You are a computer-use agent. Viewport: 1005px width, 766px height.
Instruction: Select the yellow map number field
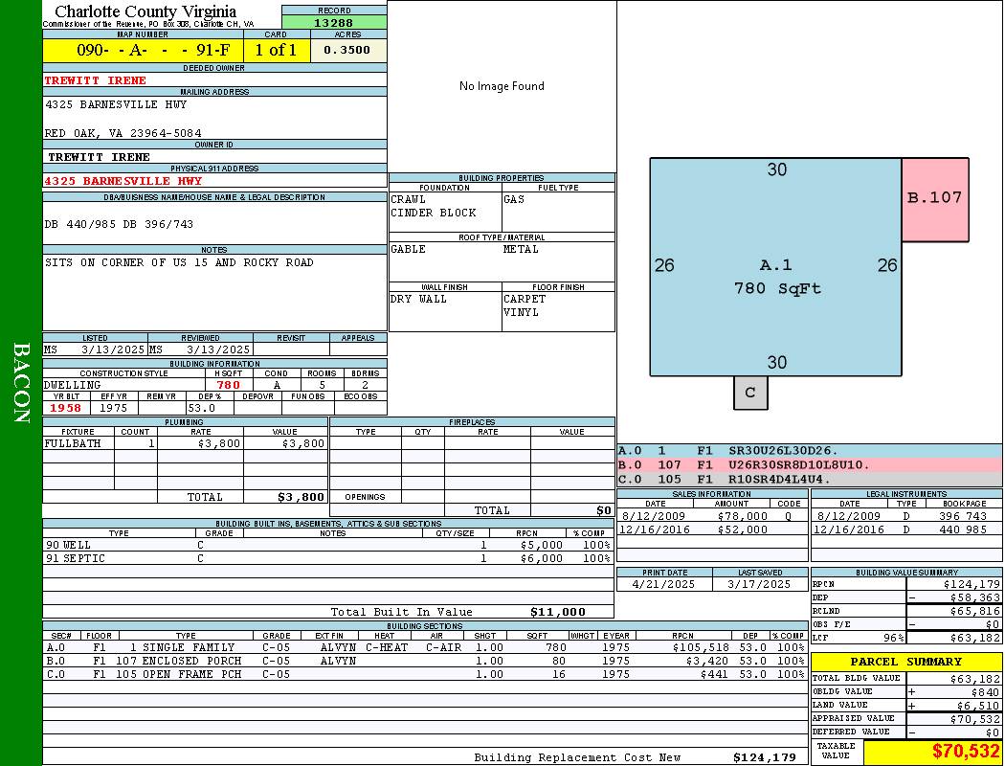(x=143, y=51)
